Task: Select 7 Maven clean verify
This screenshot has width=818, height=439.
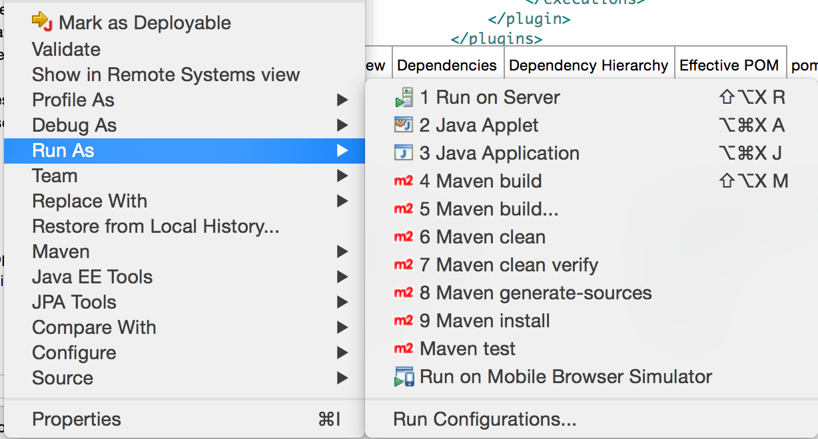Action: point(592,265)
